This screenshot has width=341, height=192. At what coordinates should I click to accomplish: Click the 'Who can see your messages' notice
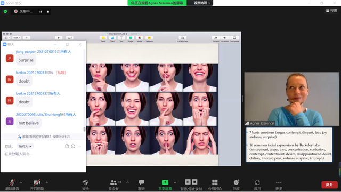click(44, 137)
